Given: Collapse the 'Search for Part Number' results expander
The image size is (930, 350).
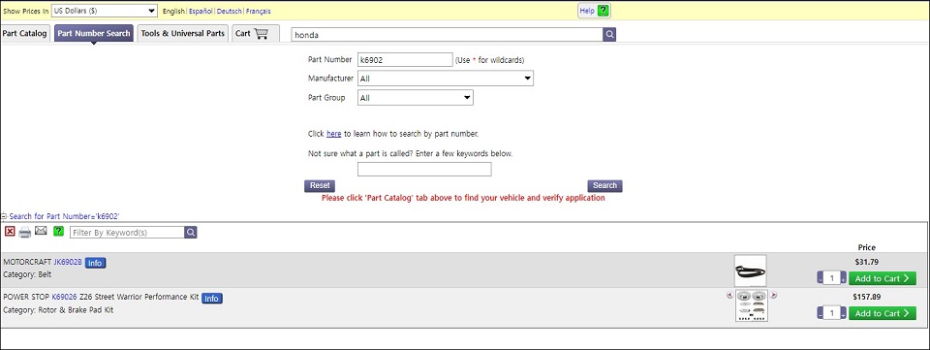Looking at the screenshot, I should point(4,216).
